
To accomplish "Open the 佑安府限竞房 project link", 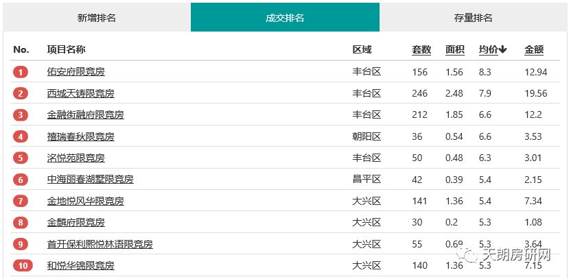I will coord(76,72).
